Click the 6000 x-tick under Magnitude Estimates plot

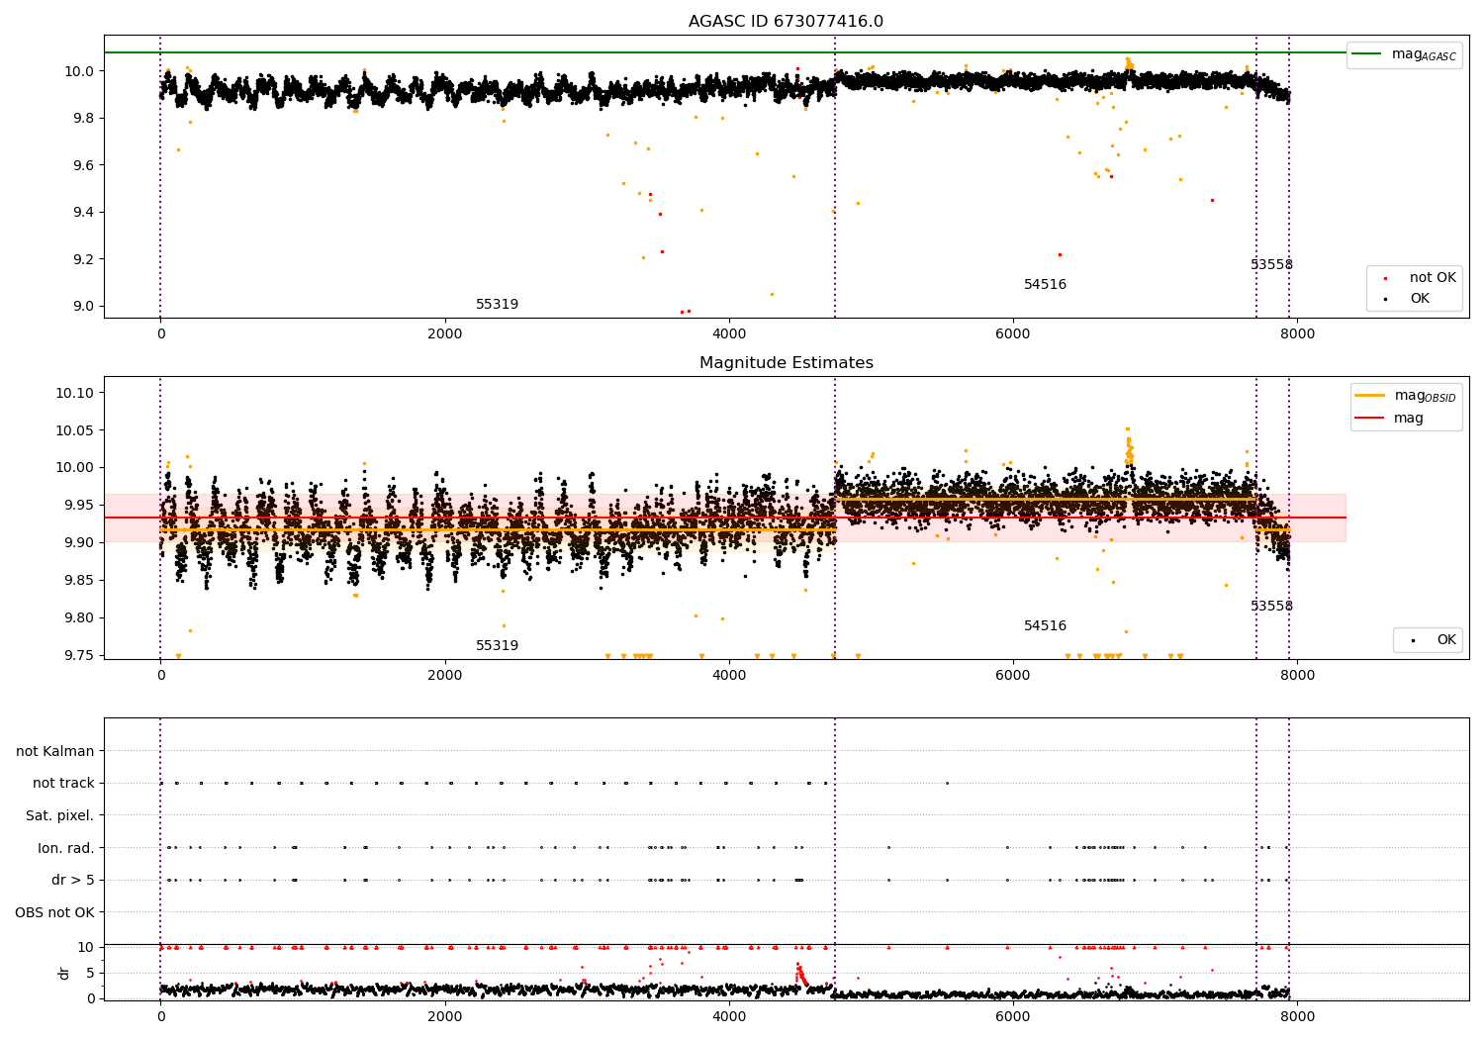tap(1013, 676)
